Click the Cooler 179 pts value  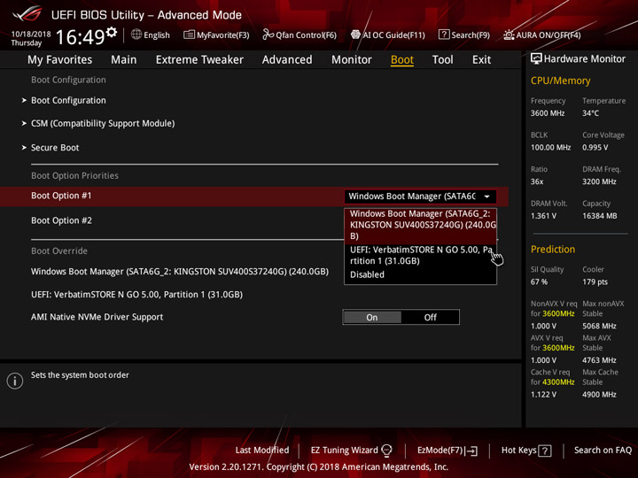click(595, 282)
